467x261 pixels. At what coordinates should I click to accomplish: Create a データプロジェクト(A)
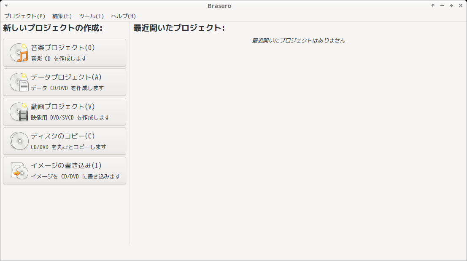65,82
